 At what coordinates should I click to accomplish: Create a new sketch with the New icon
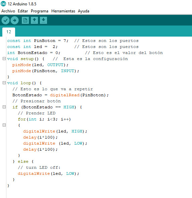click(25, 20)
